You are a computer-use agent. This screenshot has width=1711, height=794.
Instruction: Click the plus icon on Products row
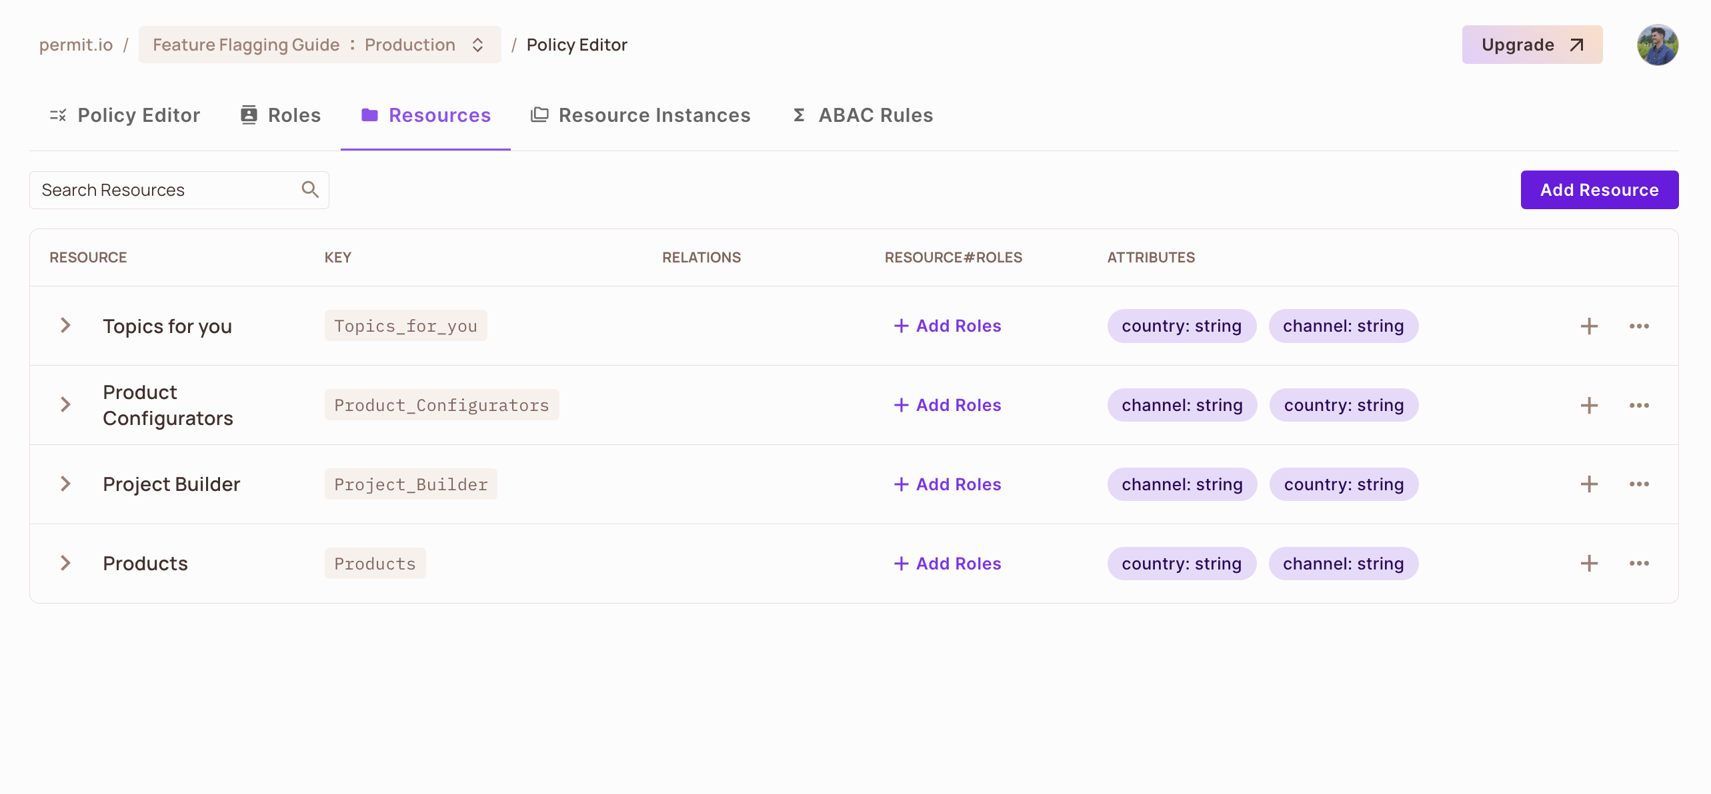click(x=1589, y=563)
